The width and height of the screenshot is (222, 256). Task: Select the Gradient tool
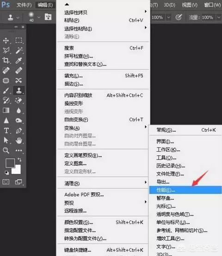(6, 110)
